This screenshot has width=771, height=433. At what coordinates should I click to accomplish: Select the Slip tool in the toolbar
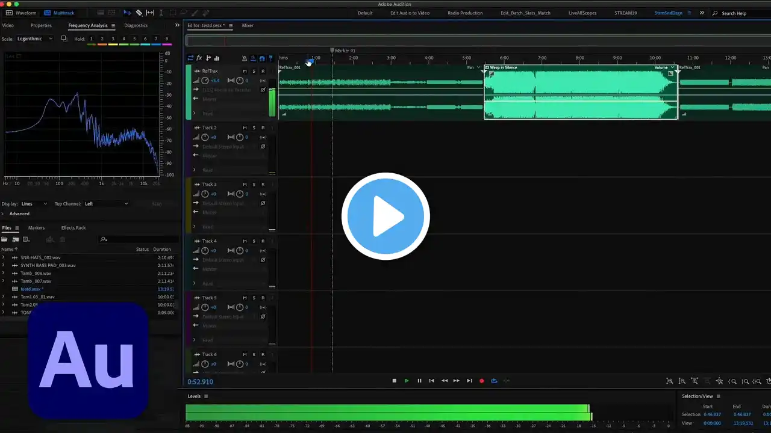coord(150,13)
